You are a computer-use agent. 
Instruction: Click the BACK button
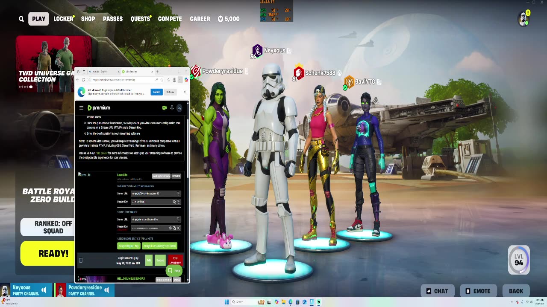[x=516, y=291]
